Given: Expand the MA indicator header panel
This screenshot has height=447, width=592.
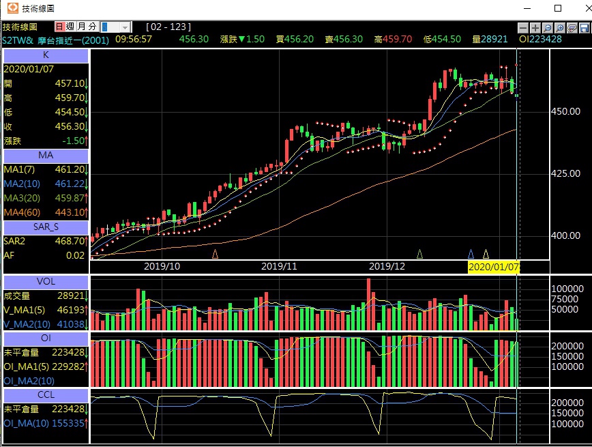Looking at the screenshot, I should tap(46, 156).
